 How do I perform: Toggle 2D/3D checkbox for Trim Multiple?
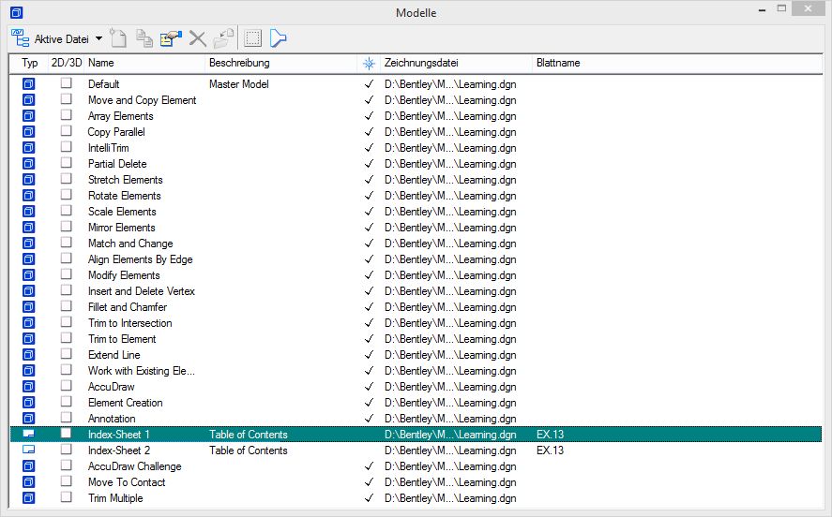(66, 496)
